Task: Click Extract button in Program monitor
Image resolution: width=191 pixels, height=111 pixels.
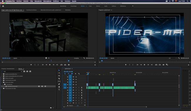Action: click(160, 65)
